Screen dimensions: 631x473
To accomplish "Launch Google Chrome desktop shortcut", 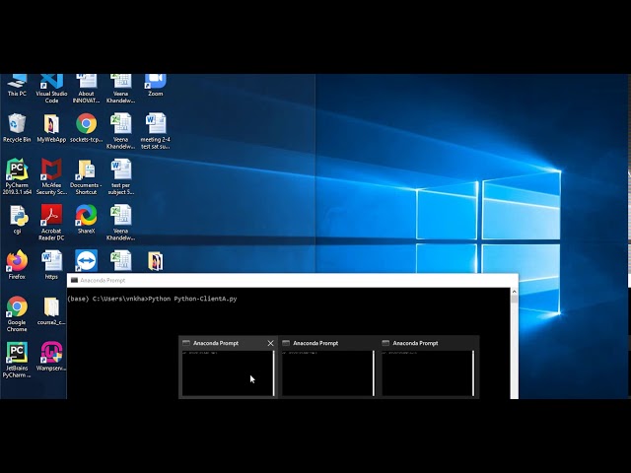I will click(17, 306).
